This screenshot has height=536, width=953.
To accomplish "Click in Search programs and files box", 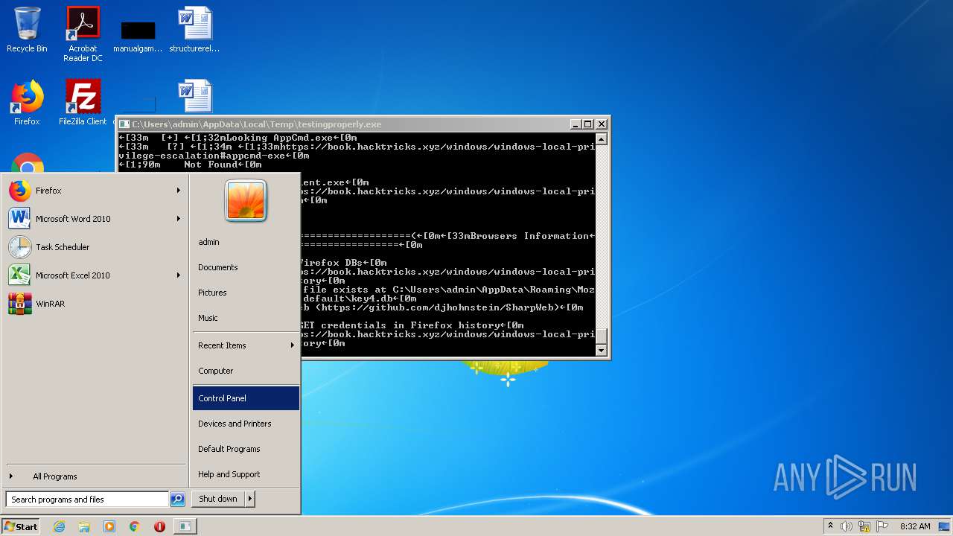I will coord(87,500).
